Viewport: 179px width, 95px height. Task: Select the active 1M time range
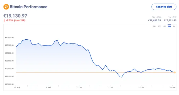click(169, 26)
